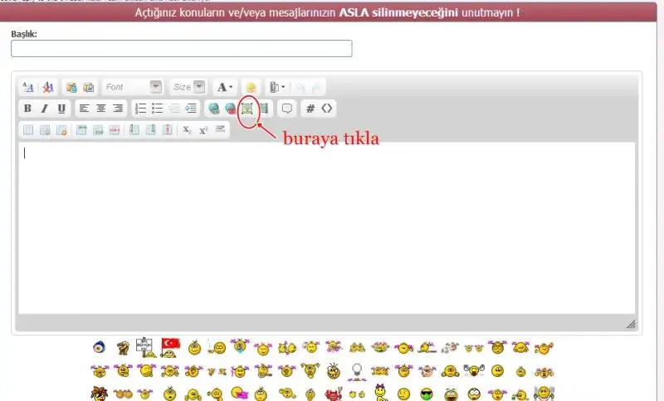Center-align the text
The width and height of the screenshot is (664, 401).
pos(101,109)
